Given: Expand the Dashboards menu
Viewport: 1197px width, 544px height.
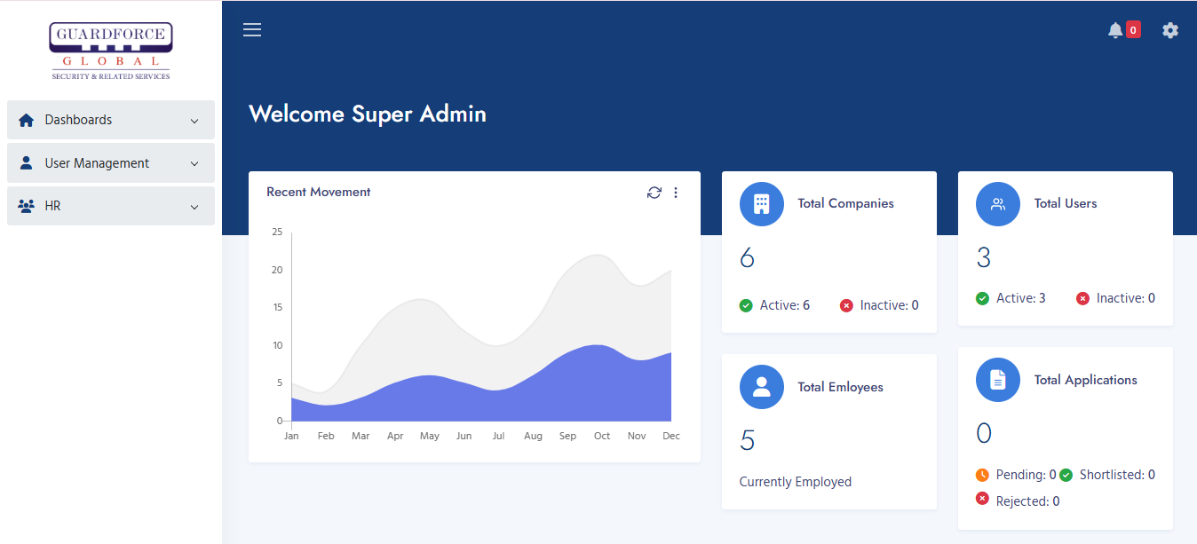Looking at the screenshot, I should 194,119.
